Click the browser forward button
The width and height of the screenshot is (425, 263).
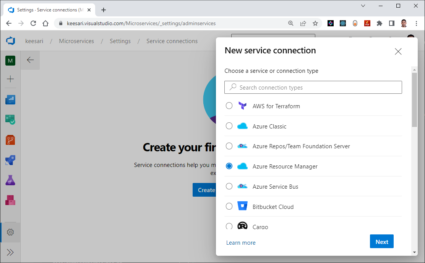(x=21, y=23)
